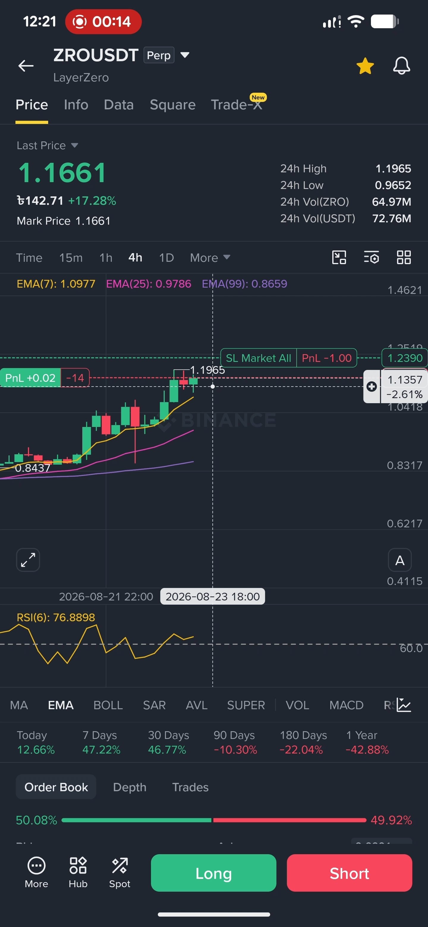Open the Trade-X tab
428x927 pixels.
coord(237,105)
